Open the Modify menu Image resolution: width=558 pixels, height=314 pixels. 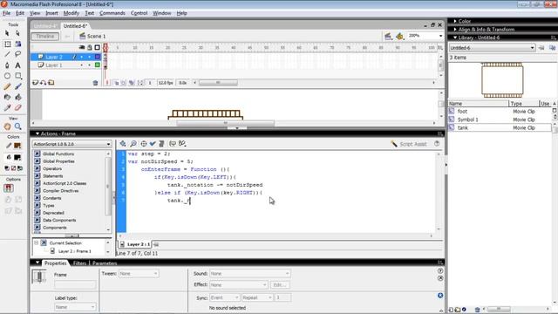(x=71, y=13)
